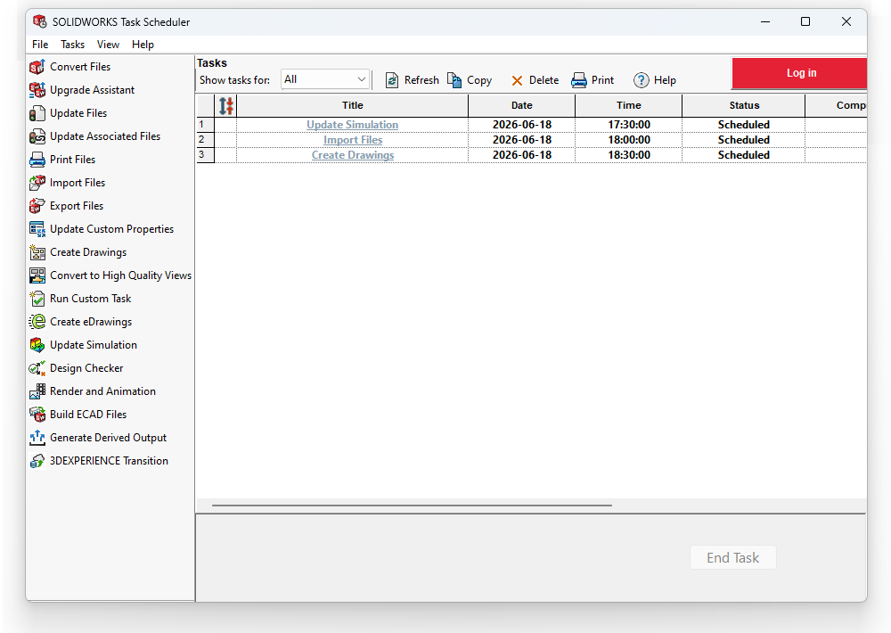Open the Show tasks for dropdown
Viewport: 891px width, 633px height.
point(325,79)
